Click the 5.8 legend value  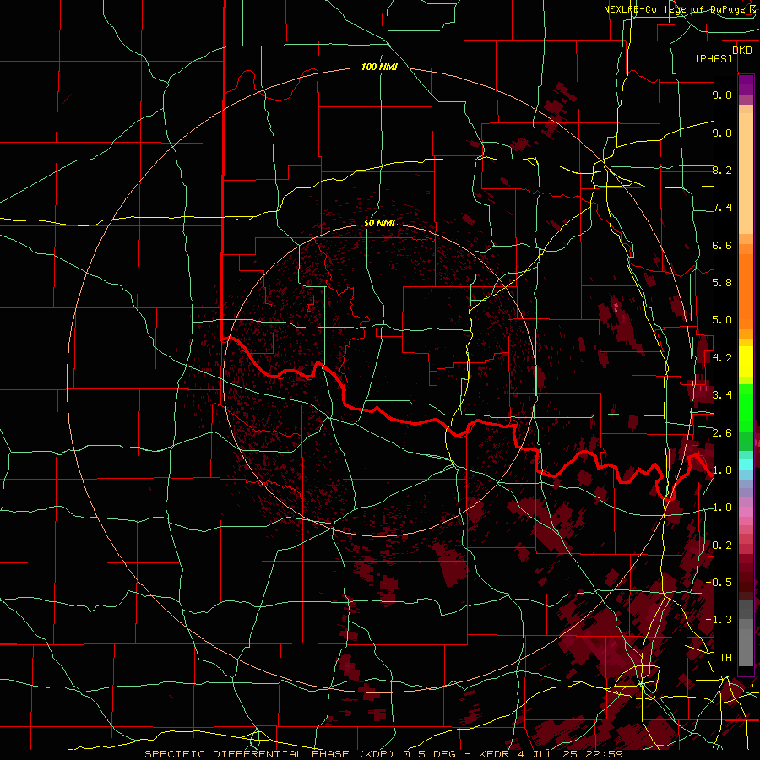722,283
